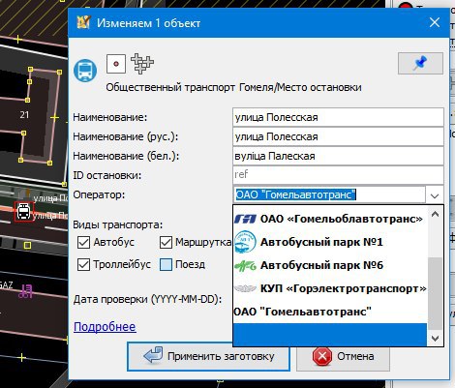The height and width of the screenshot is (388, 455).
Task: Close the Изменяем 1 объект dialog
Action: (x=435, y=22)
